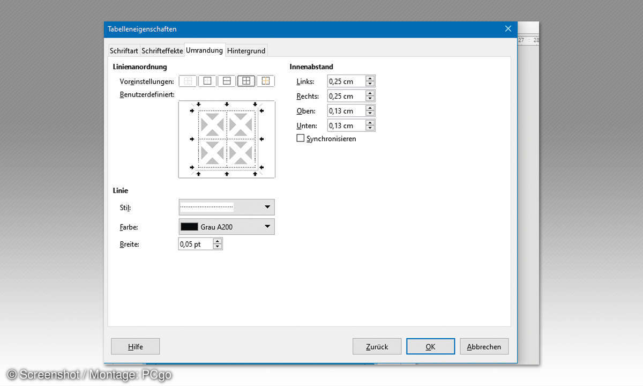
Task: Click the Oben spacing input field
Action: point(346,111)
